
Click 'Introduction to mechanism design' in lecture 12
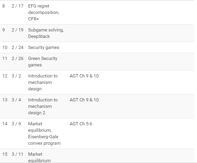tap(43, 82)
